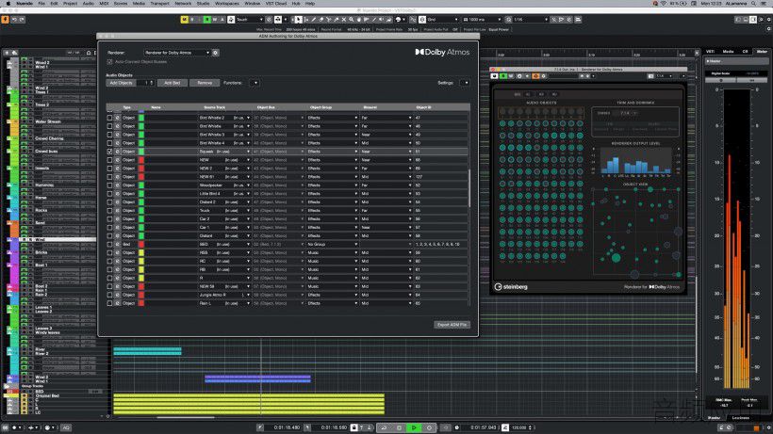Click the orange Nuendo logo button at top-left
Viewport: 773px width, 434px height.
[x=5, y=20]
